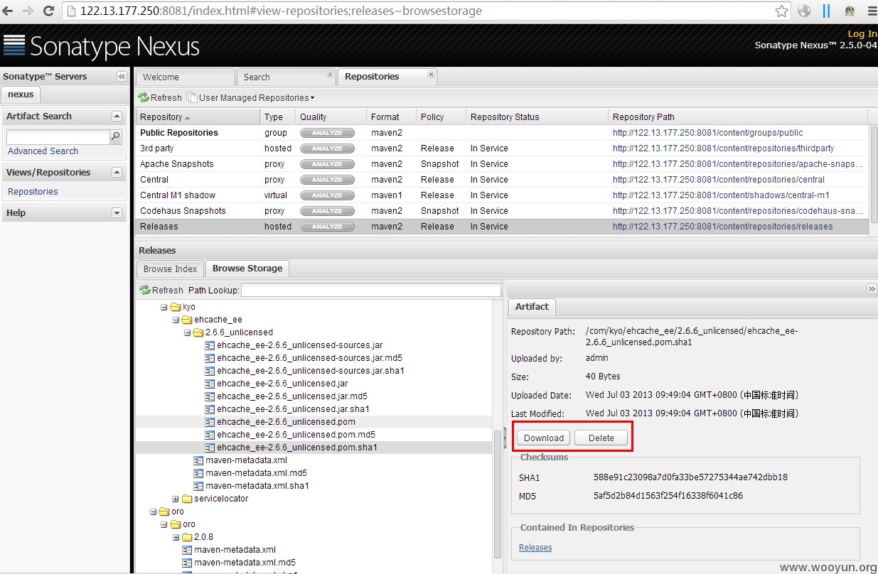Sort by the Repository column header
This screenshot has width=878, height=574.
pos(198,117)
